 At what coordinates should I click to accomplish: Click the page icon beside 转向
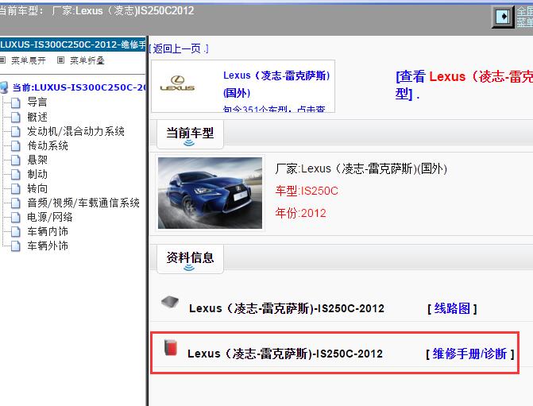coord(15,188)
